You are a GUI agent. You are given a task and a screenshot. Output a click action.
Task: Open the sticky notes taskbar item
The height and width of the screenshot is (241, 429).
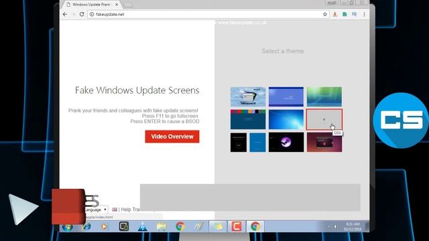[x=218, y=226]
